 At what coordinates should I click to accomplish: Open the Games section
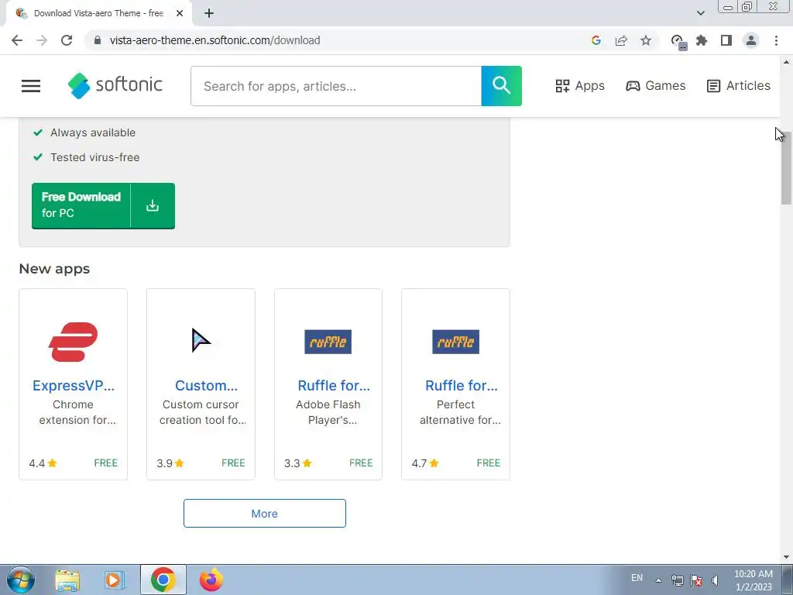click(x=655, y=86)
